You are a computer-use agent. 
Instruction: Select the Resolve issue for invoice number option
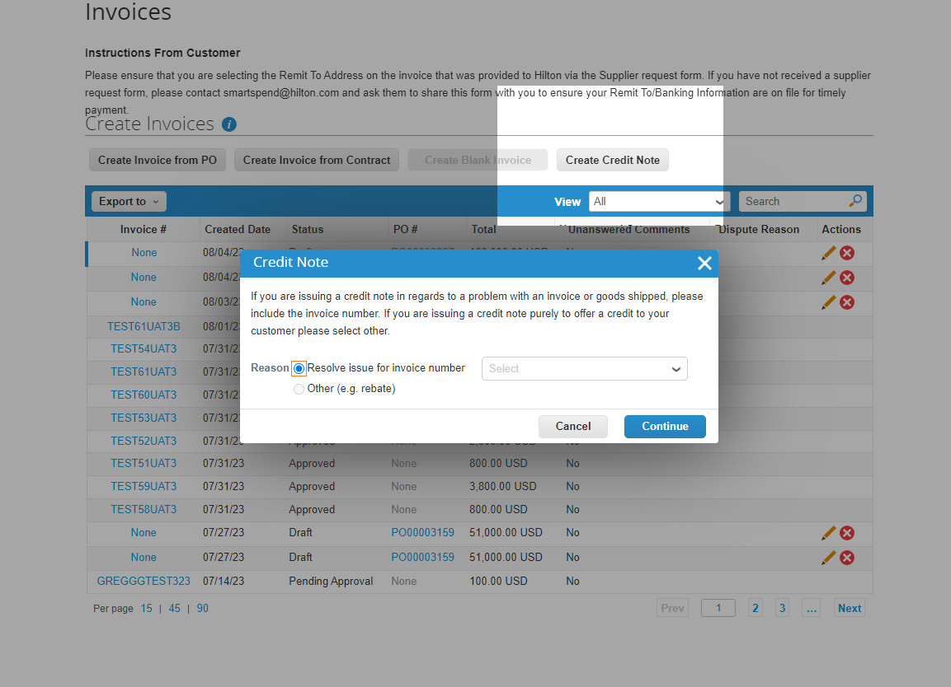(299, 368)
